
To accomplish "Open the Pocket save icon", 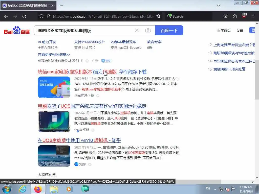I will tap(225, 16).
